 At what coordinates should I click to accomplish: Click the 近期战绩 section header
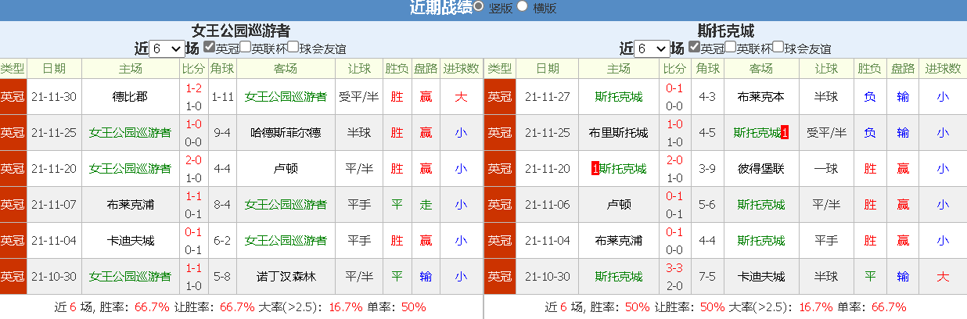point(440,8)
